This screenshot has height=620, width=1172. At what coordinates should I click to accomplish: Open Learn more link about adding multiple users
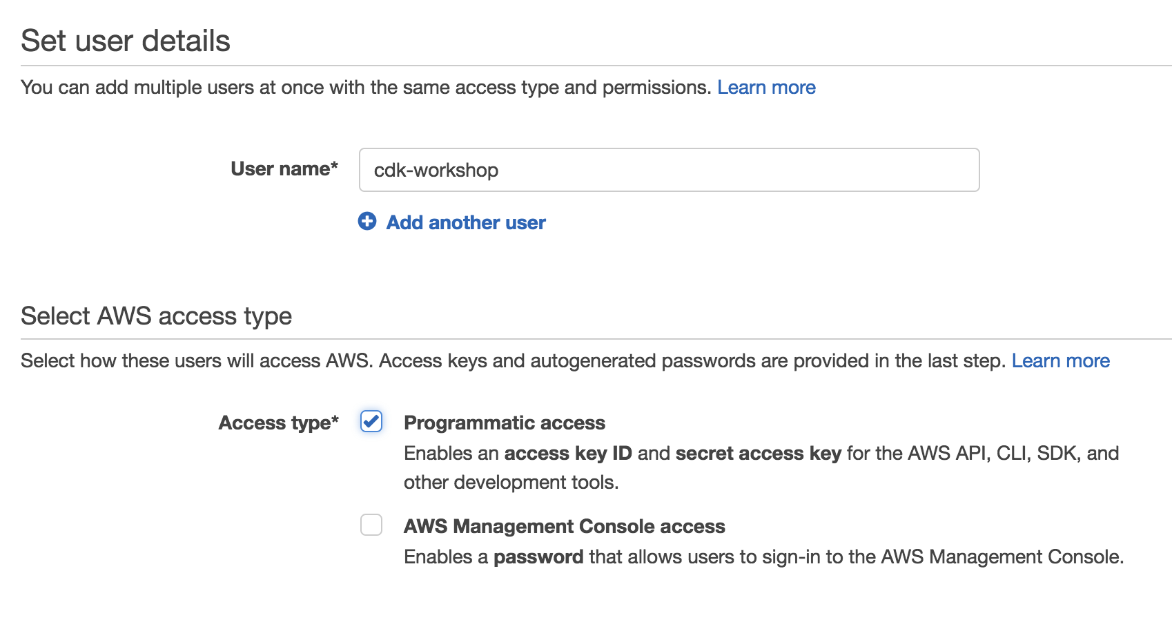(x=766, y=87)
